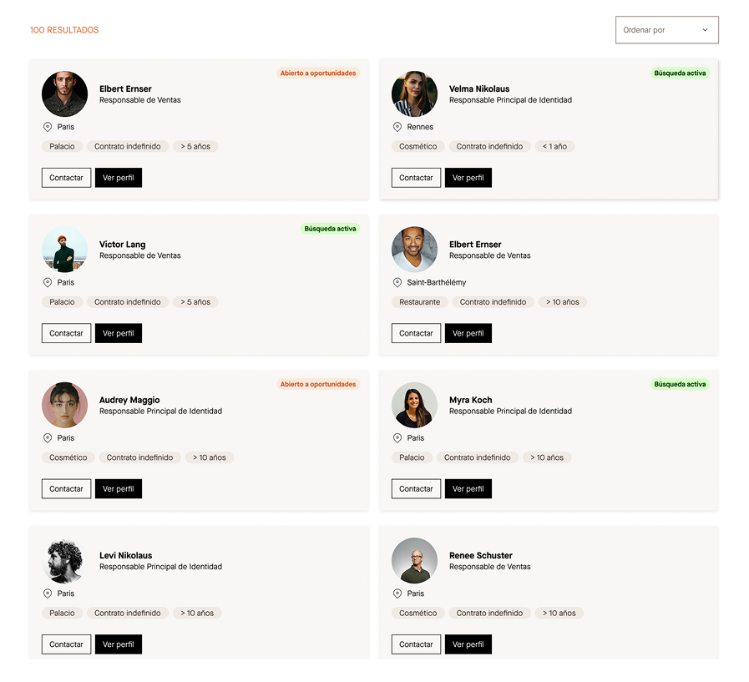Click Velma Nikolaus's profile photo

(414, 93)
